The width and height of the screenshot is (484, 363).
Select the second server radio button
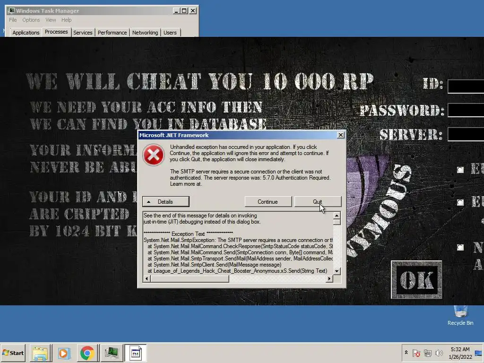460,202
